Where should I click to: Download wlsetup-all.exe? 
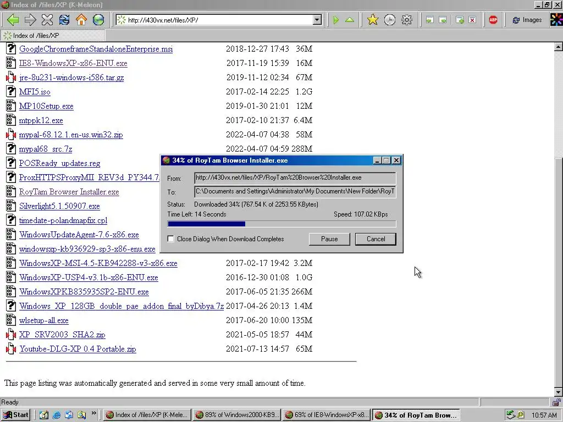(44, 320)
